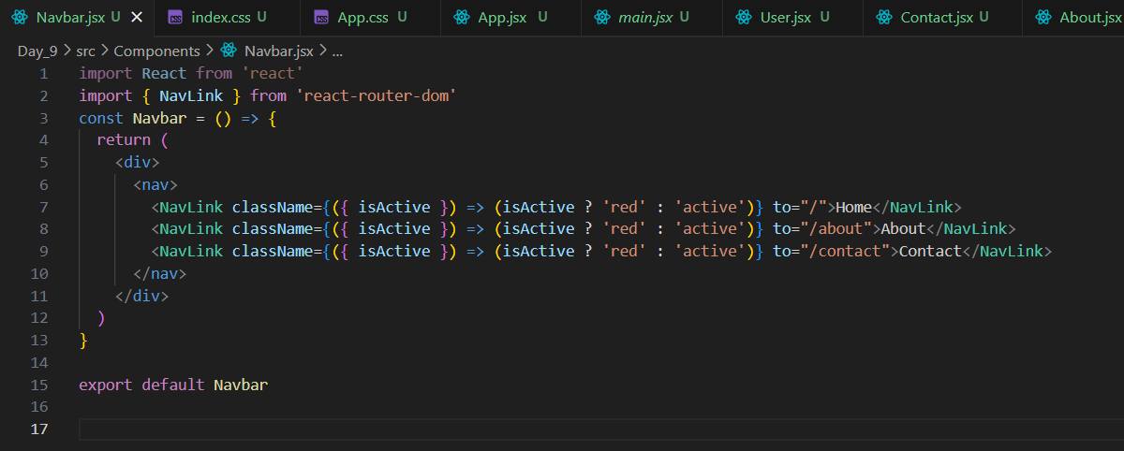This screenshot has height=451, width=1124.
Task: Click 'export default Navbar' statement
Action: tap(173, 385)
